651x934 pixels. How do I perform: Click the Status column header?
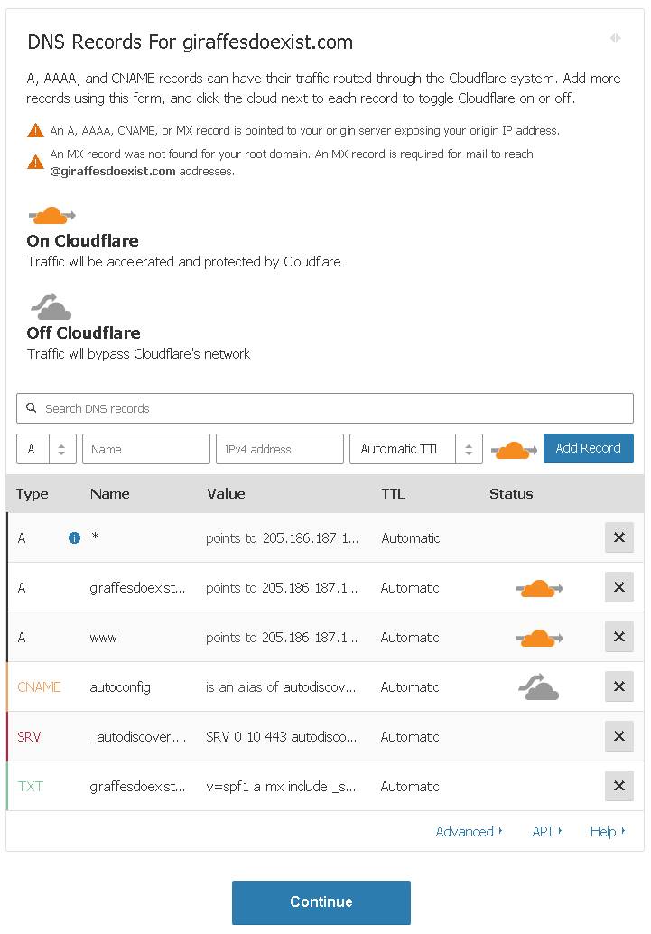511,494
